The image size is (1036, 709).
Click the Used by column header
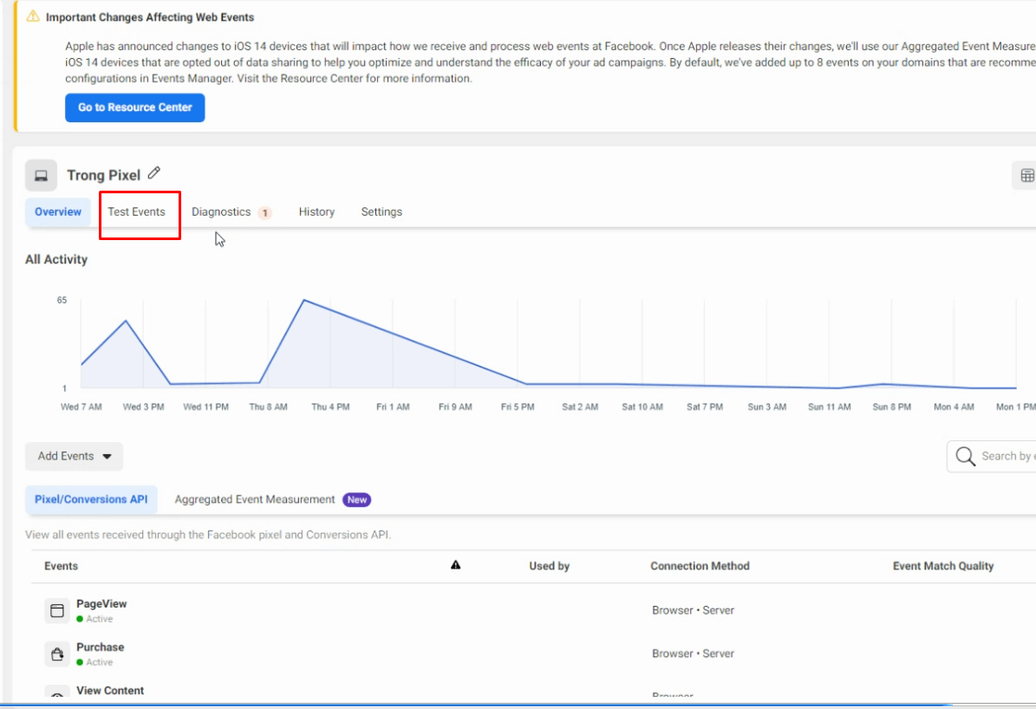pos(549,566)
